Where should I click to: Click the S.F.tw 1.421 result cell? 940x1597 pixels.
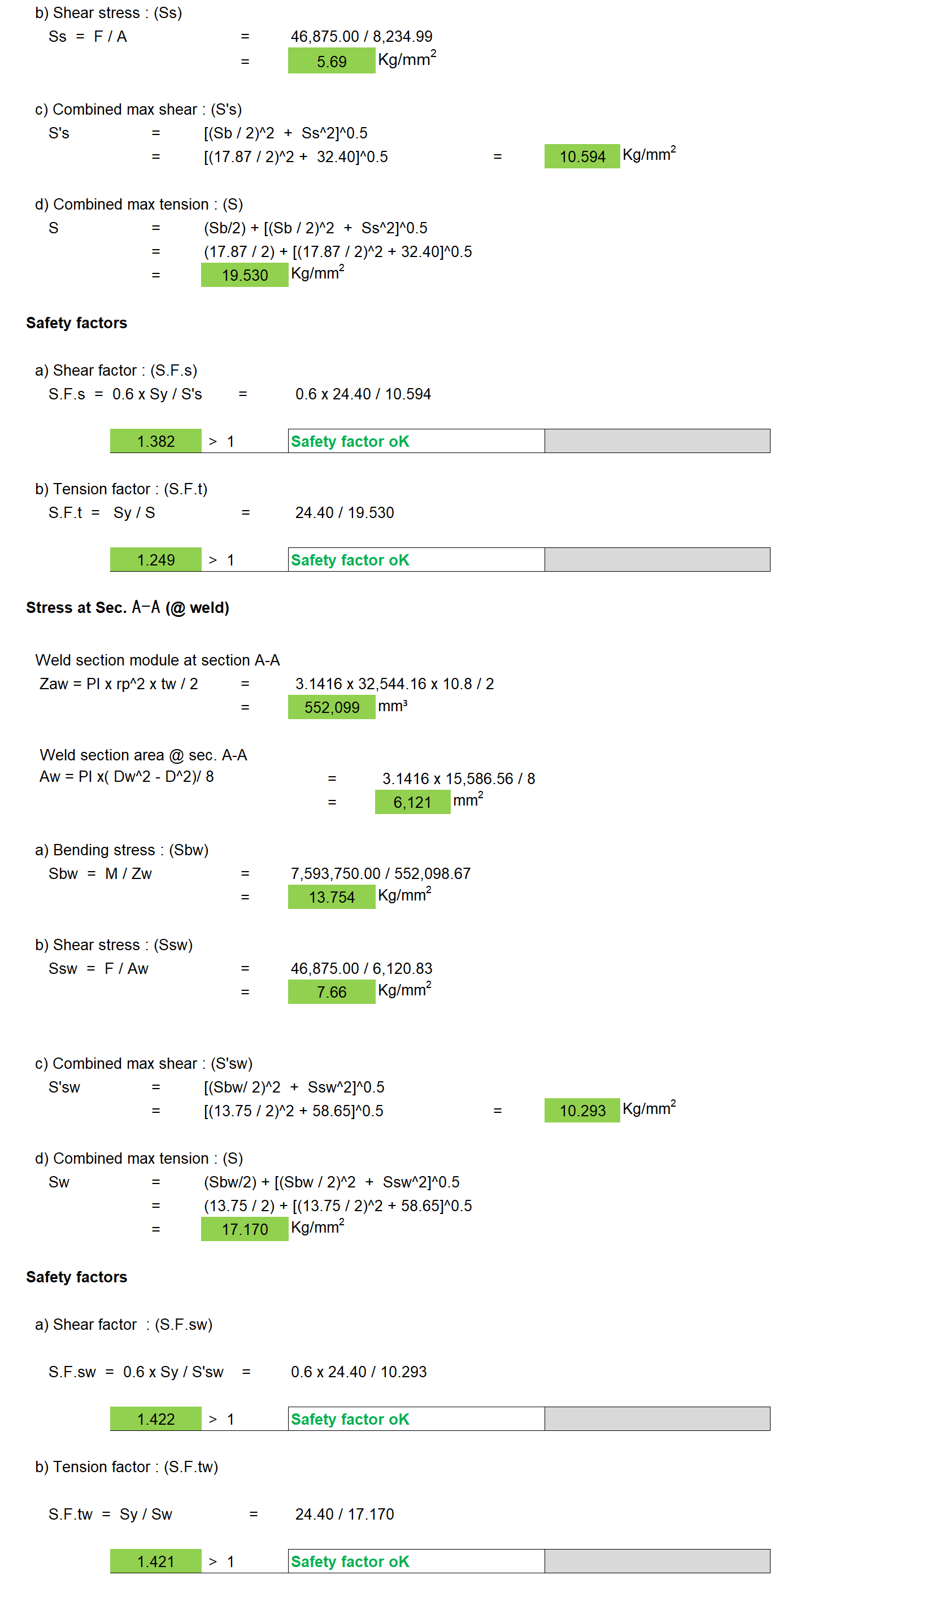click(156, 1561)
